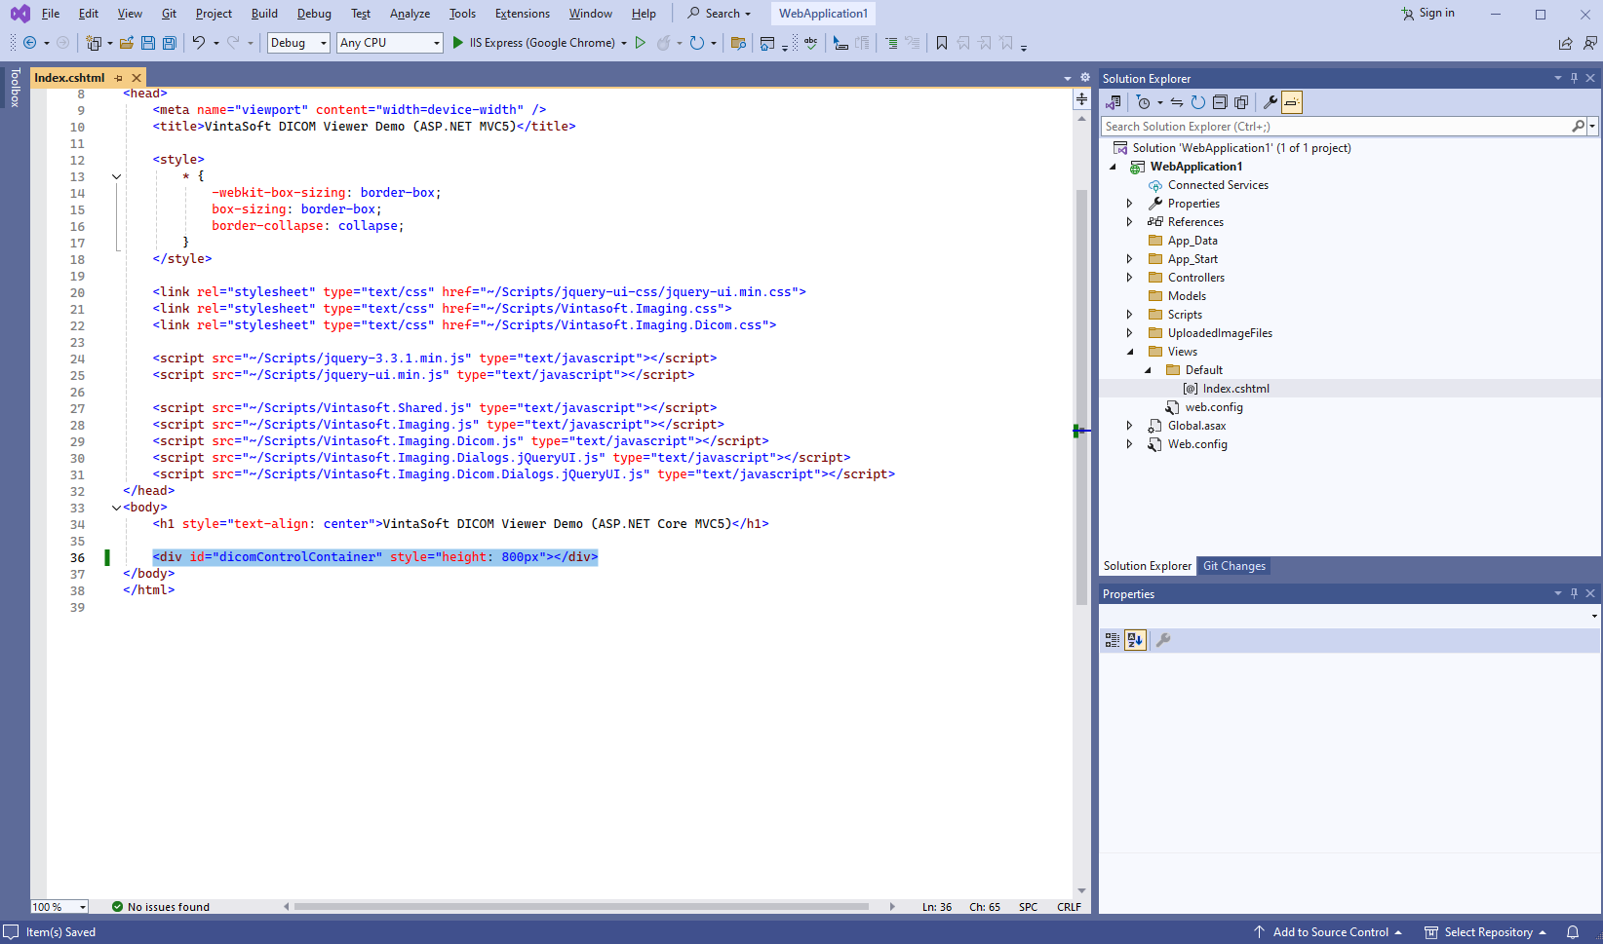Click the bookmark icon in the toolbar
Viewport: 1603px width, 944px height.
(x=941, y=43)
